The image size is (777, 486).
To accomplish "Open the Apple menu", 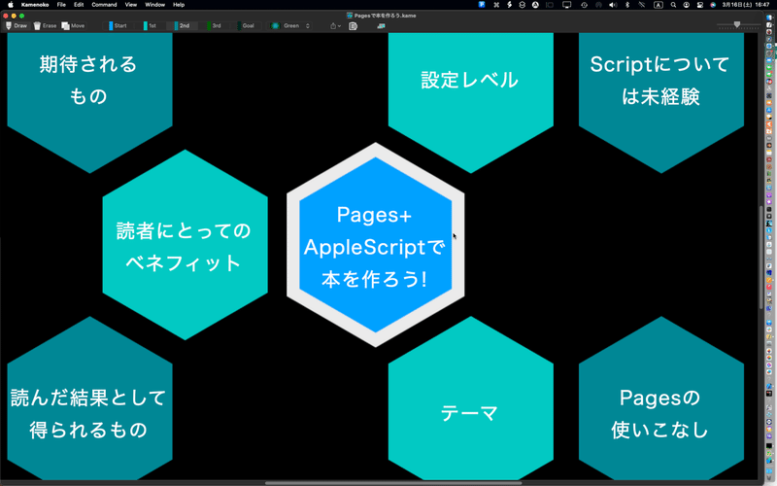I will click(11, 5).
